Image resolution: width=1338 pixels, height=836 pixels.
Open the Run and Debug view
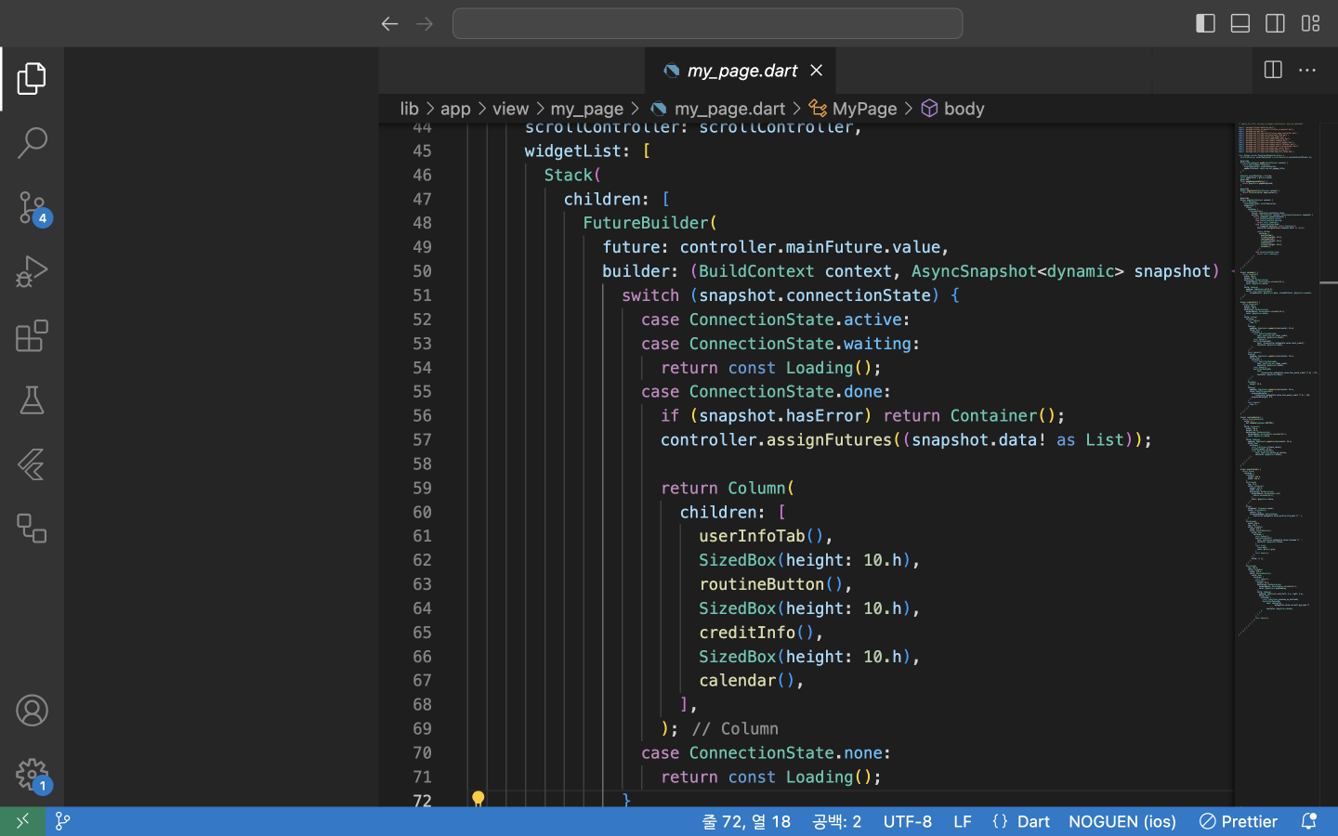pyautogui.click(x=32, y=271)
